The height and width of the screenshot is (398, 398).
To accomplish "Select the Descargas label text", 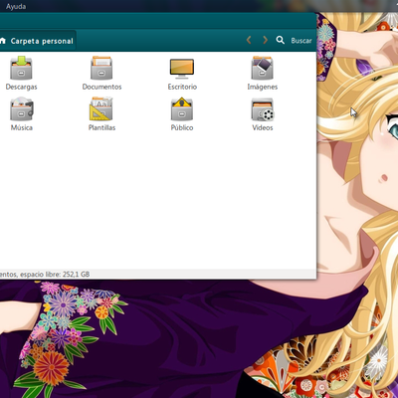I will 21,87.
